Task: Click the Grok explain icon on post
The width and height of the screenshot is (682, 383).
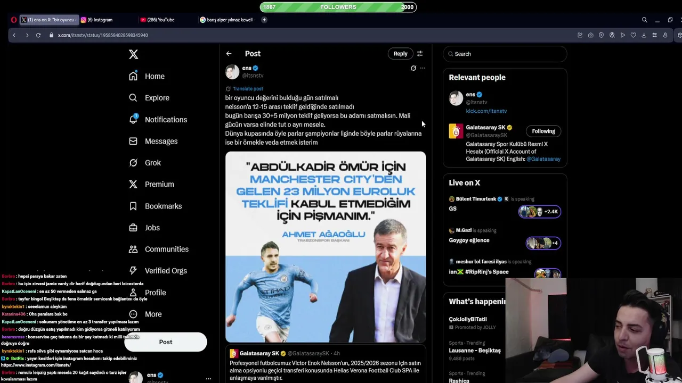Action: pos(413,68)
